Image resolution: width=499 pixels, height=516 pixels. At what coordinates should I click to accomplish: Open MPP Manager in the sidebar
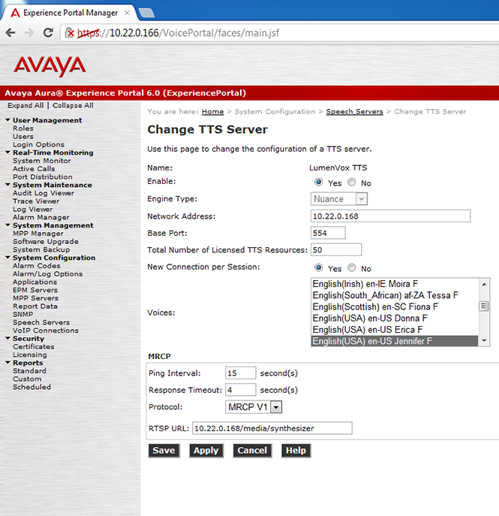pyautogui.click(x=38, y=234)
